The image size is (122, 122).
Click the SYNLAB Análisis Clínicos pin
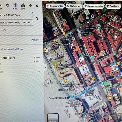point(82,33)
